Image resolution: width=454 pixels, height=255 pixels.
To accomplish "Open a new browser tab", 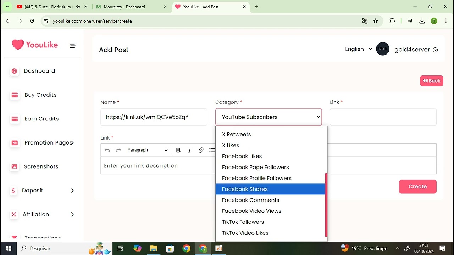I will coord(256,7).
